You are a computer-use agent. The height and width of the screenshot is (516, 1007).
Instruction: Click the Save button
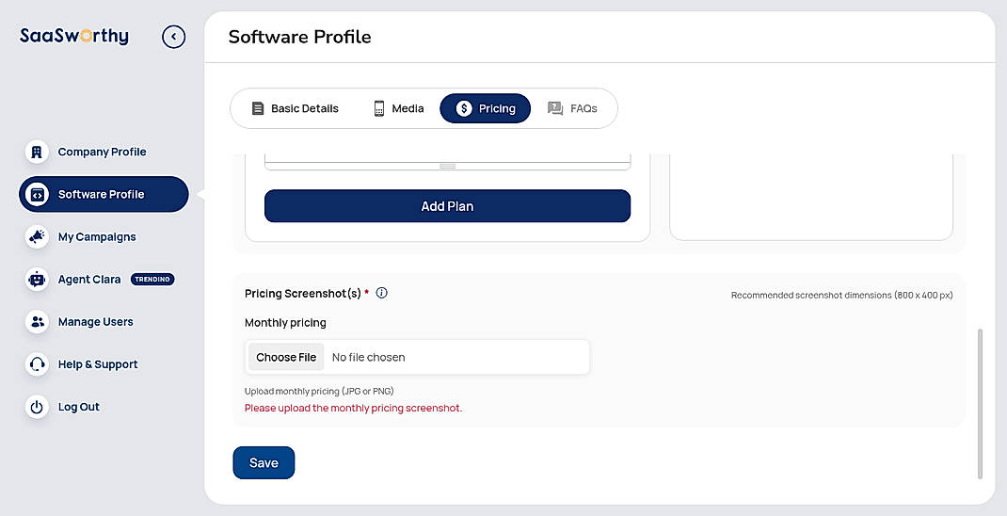(x=264, y=462)
